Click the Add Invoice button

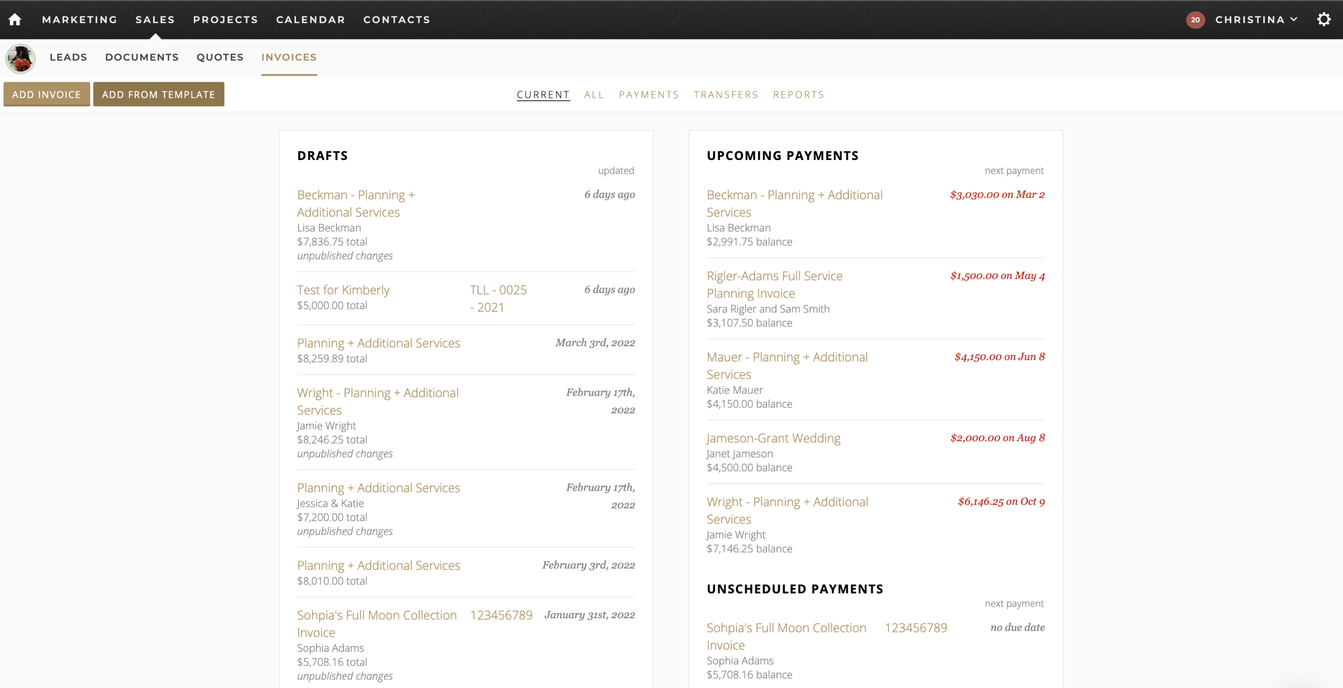point(46,94)
